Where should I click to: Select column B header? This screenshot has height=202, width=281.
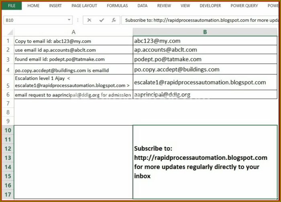coord(205,32)
